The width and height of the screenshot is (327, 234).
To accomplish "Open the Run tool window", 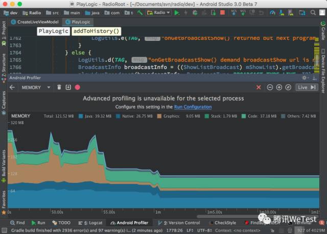I will (38, 223).
